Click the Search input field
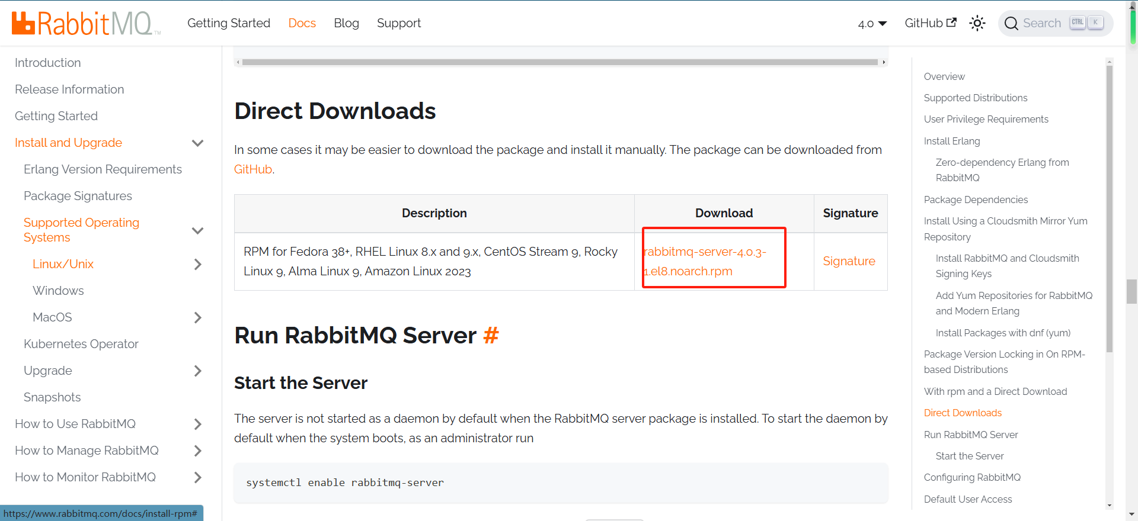1138x521 pixels. click(x=1055, y=23)
